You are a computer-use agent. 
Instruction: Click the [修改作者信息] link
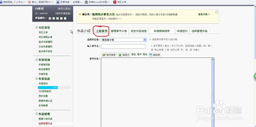tap(63, 13)
